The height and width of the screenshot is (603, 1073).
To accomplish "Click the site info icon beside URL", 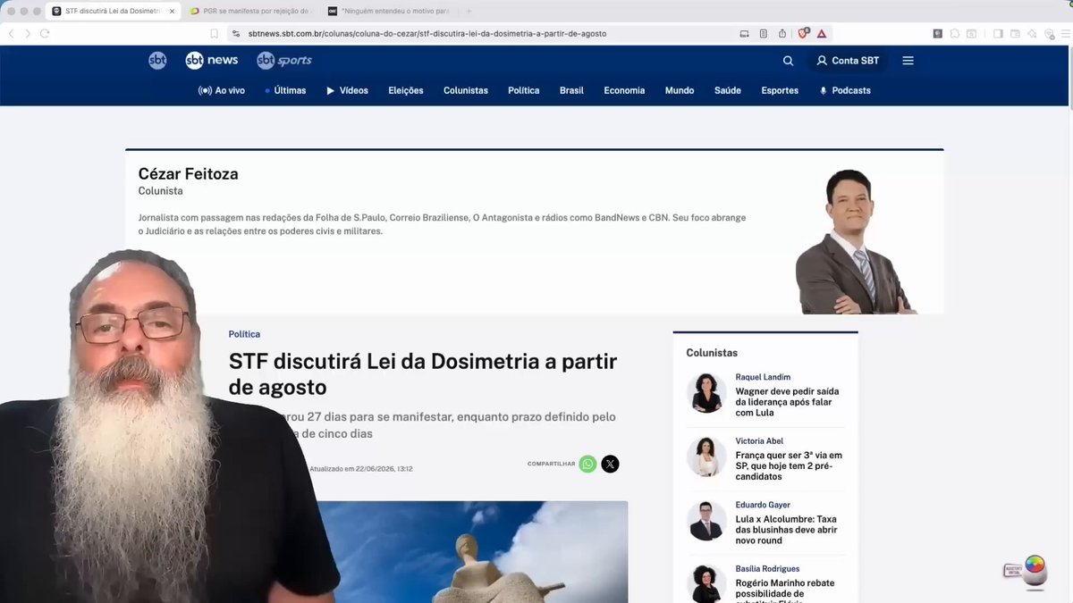I will 235,33.
